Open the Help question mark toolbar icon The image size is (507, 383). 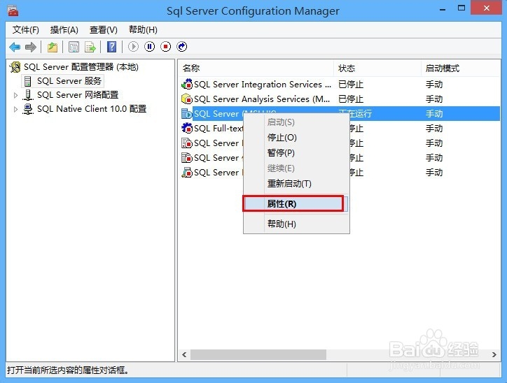[x=111, y=47]
